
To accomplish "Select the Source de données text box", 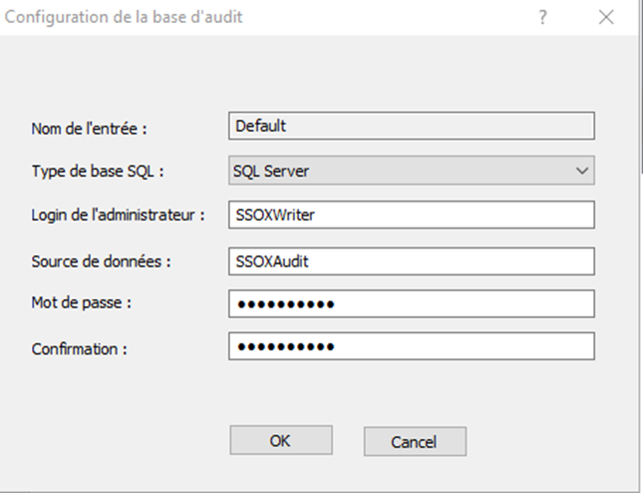I will point(412,261).
